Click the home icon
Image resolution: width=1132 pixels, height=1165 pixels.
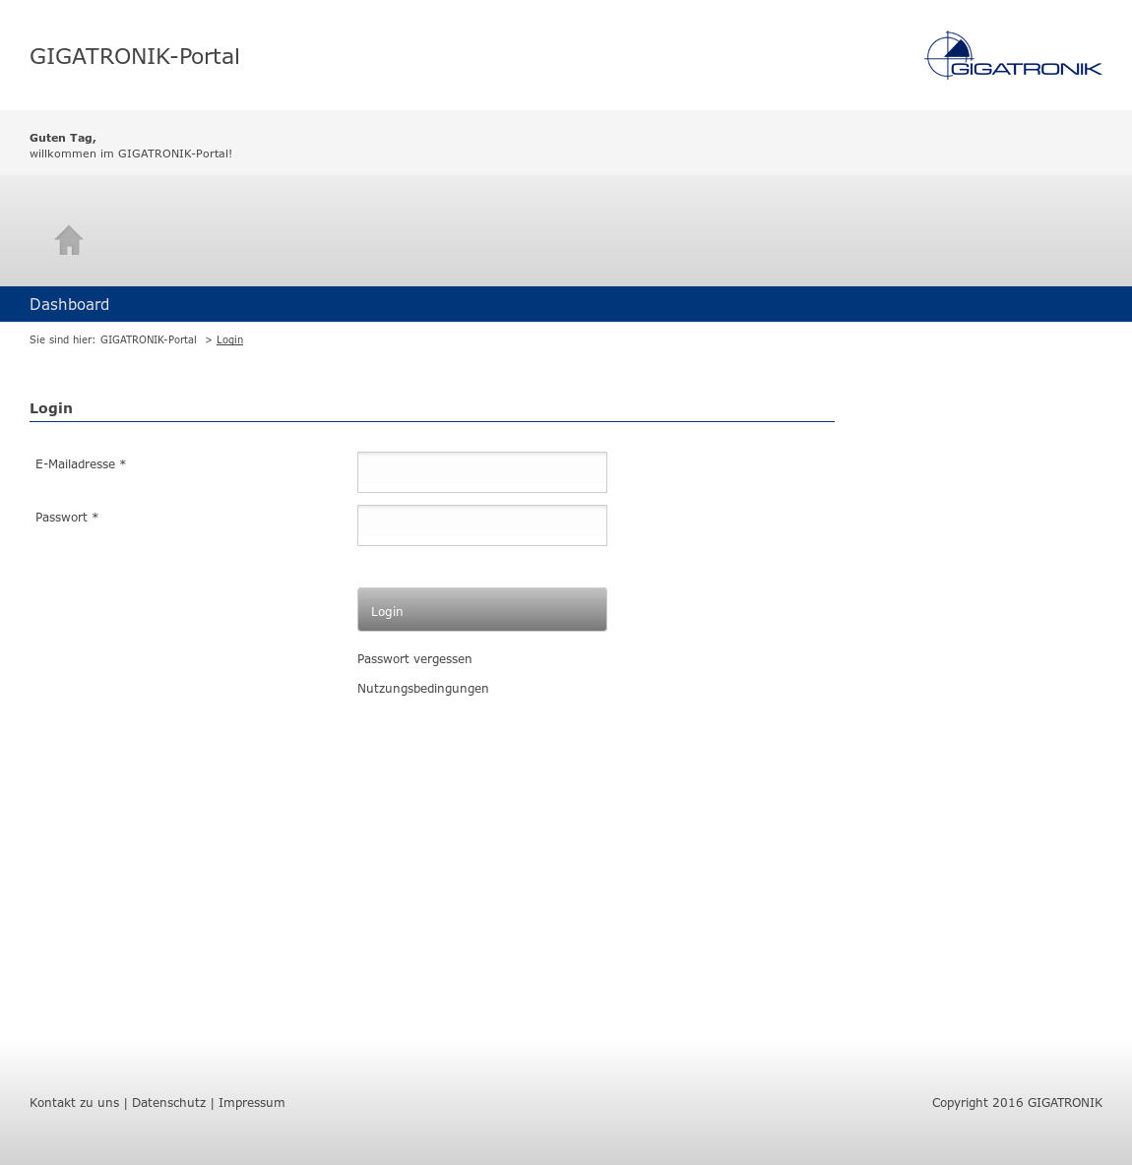point(69,240)
